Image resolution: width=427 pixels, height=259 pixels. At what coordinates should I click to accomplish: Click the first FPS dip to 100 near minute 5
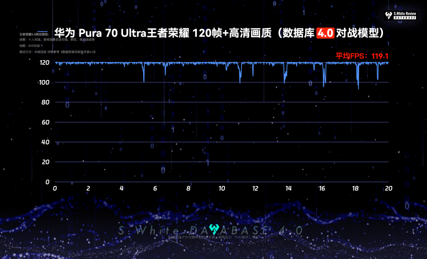pyautogui.click(x=144, y=73)
